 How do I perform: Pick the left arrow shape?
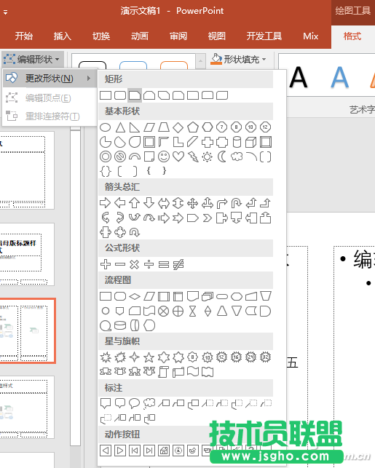pos(120,203)
